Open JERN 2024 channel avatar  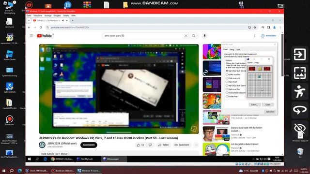42,145
